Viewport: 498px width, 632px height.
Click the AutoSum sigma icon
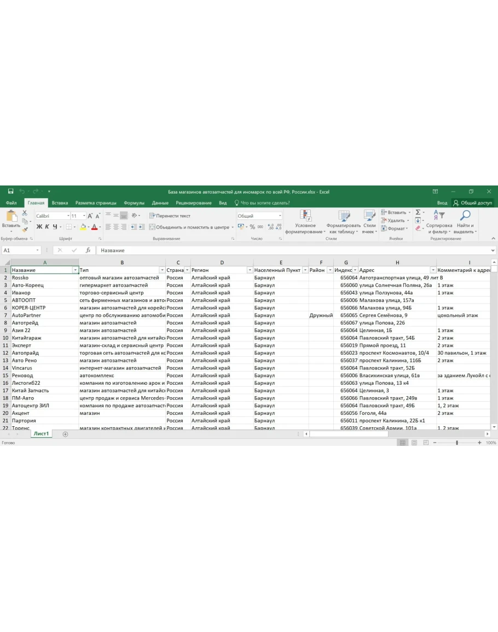pos(418,212)
